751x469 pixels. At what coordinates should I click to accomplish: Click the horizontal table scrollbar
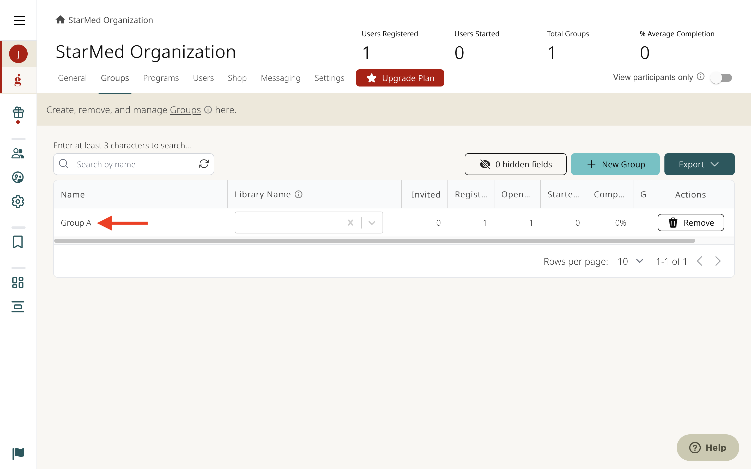(x=374, y=241)
